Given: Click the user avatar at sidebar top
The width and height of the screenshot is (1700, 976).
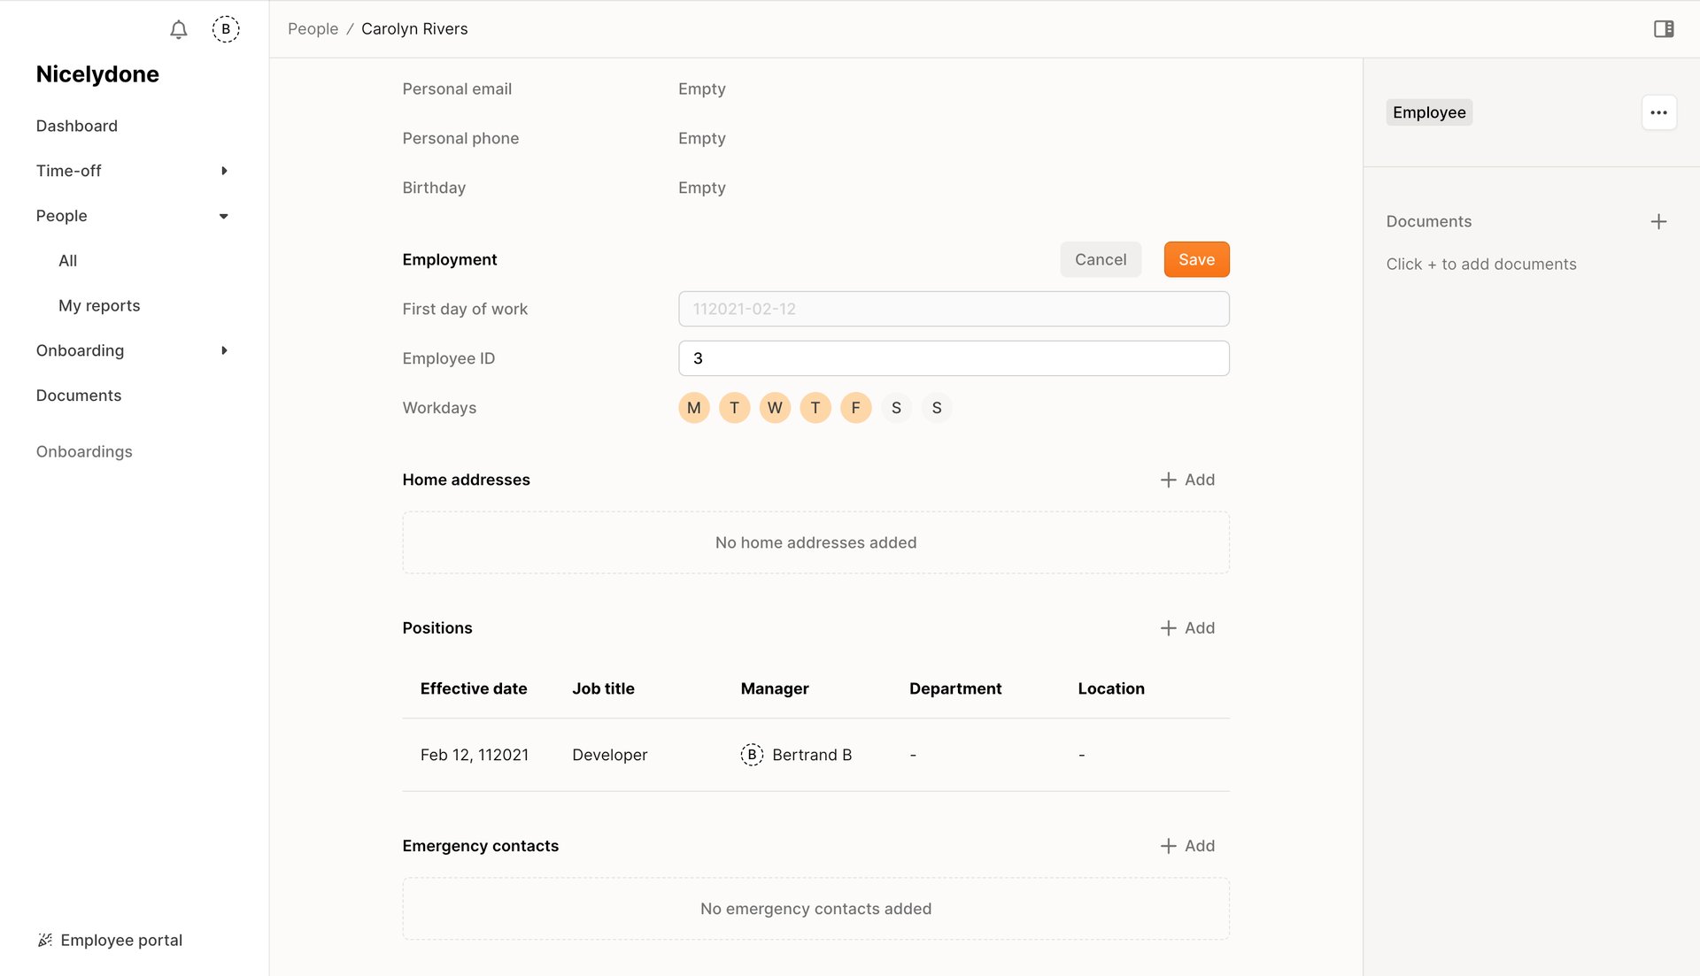Looking at the screenshot, I should 226,29.
